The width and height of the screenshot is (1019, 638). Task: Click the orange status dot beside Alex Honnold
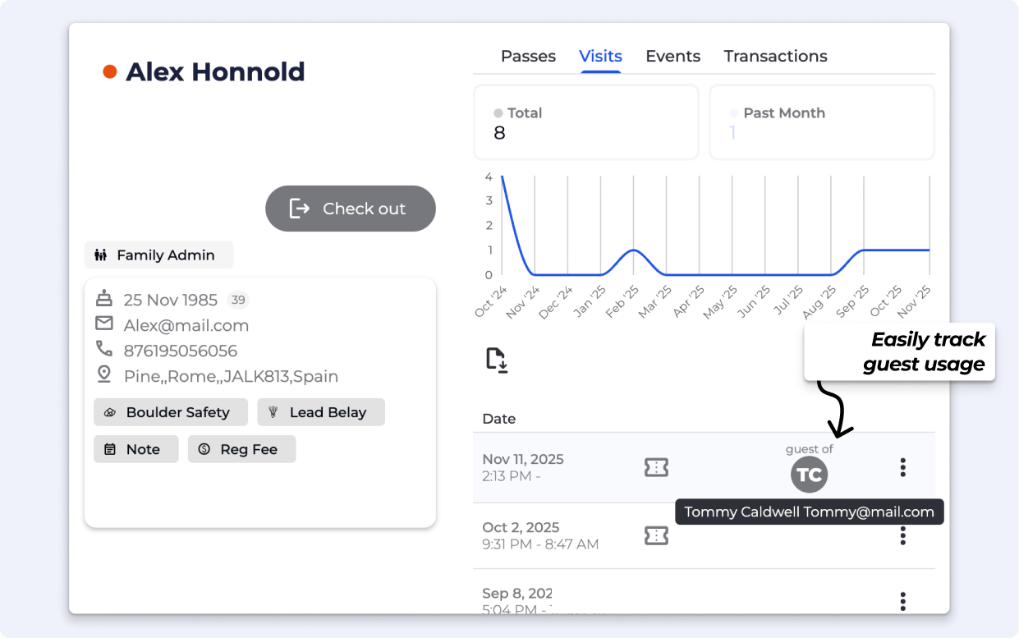109,72
